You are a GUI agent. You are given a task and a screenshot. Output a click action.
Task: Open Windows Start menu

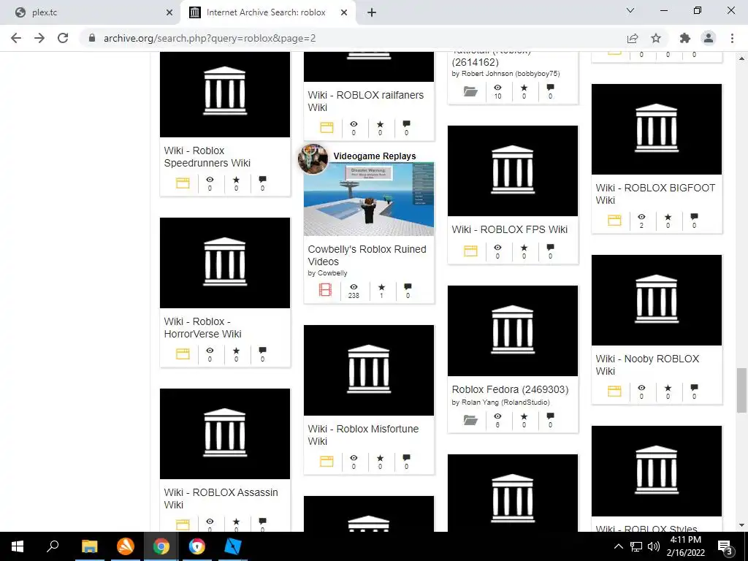pyautogui.click(x=18, y=546)
